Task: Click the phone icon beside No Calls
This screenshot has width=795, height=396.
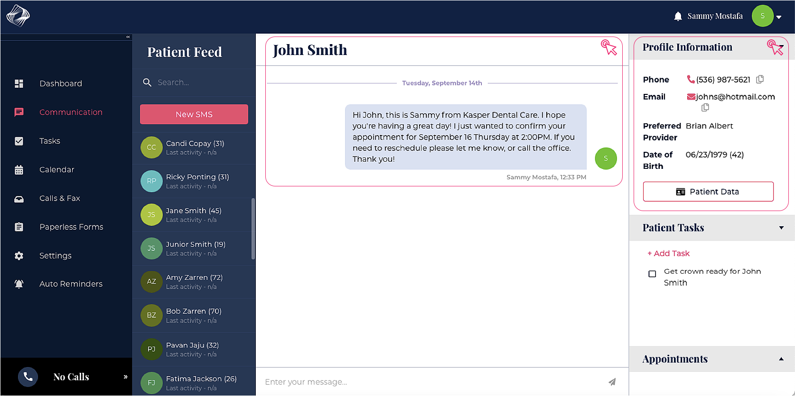Action: pyautogui.click(x=28, y=377)
